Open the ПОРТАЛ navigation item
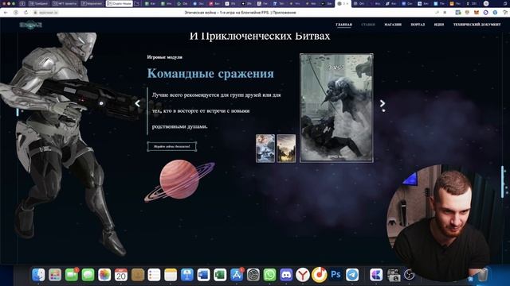The height and width of the screenshot is (286, 510). pyautogui.click(x=418, y=25)
